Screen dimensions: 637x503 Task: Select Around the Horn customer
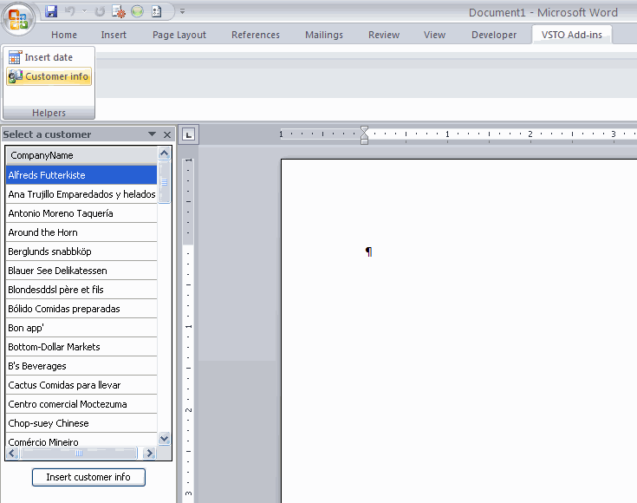tap(81, 232)
